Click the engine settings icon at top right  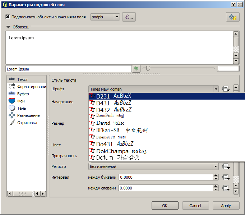pos(232,17)
